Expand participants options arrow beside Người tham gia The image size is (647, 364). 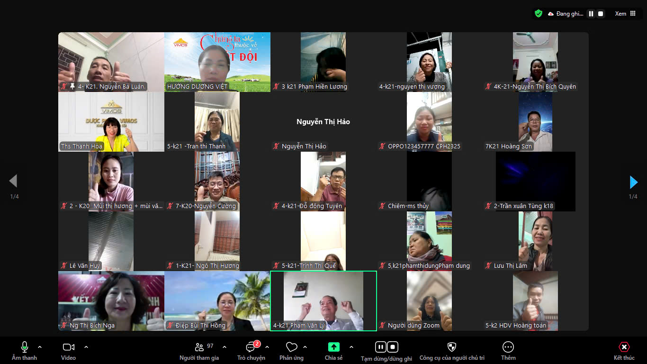tap(225, 347)
